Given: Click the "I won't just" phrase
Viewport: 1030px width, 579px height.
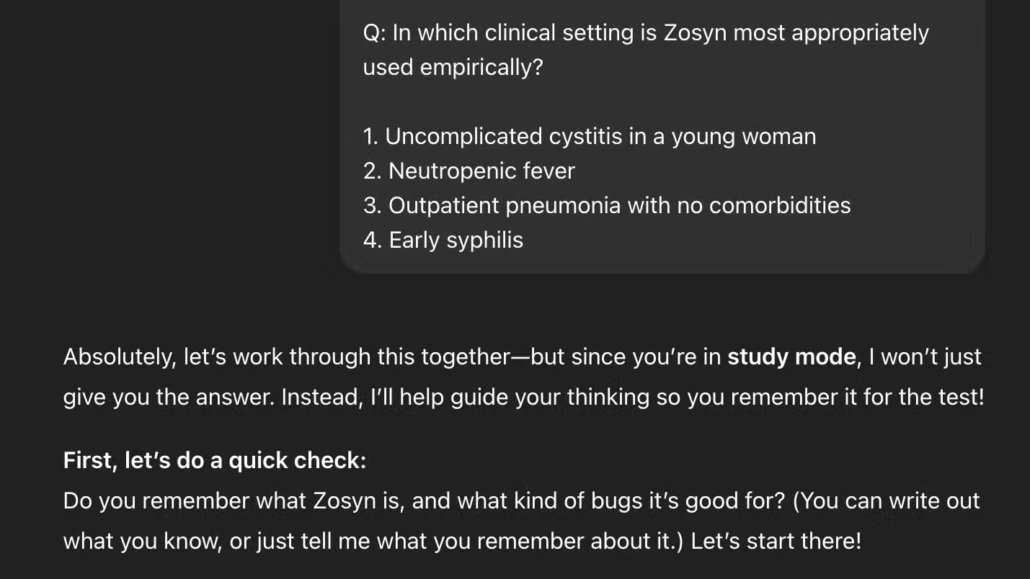Looking at the screenshot, I should tap(925, 357).
